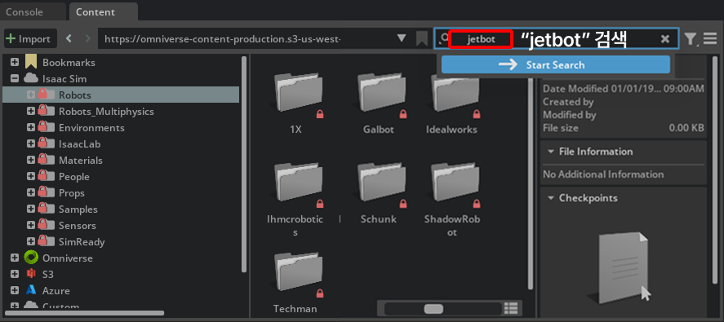
Task: Collapse the Isaac Sim tree node
Action: click(x=15, y=78)
